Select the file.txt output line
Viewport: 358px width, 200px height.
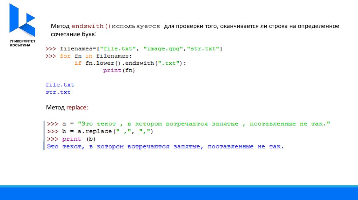[x=60, y=85]
